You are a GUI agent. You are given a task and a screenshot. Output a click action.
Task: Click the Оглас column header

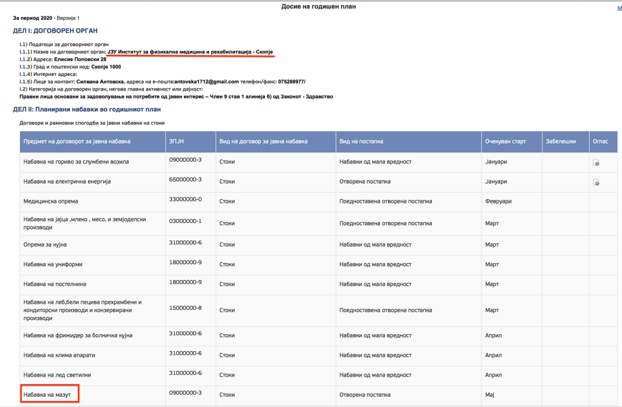(603, 142)
